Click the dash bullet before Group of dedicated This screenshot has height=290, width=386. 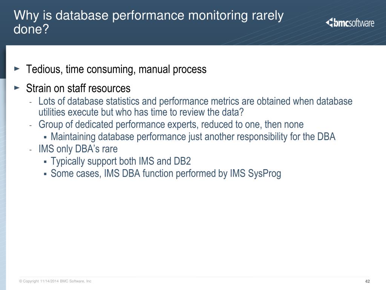pos(31,125)
